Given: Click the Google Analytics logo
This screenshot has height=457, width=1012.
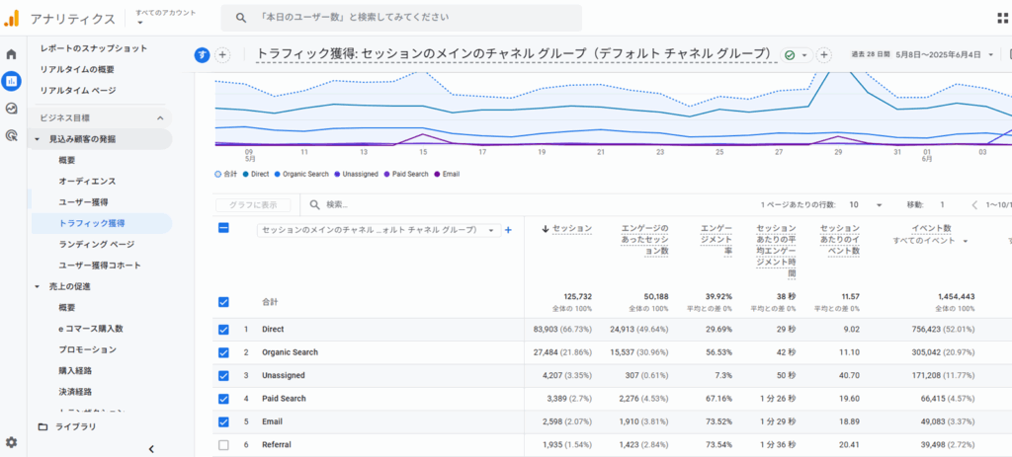Looking at the screenshot, I should click(12, 18).
